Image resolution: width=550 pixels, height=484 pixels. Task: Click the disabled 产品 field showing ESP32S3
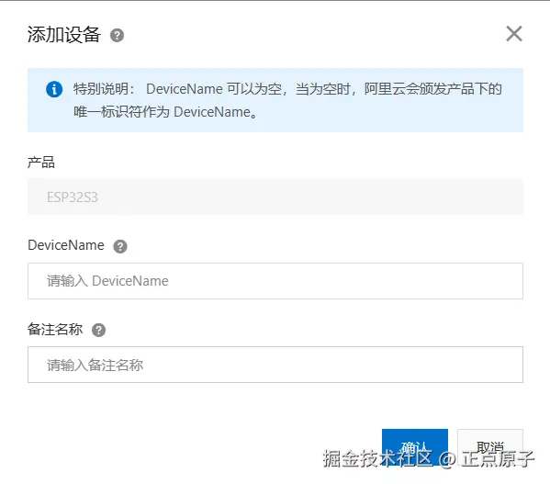click(275, 197)
